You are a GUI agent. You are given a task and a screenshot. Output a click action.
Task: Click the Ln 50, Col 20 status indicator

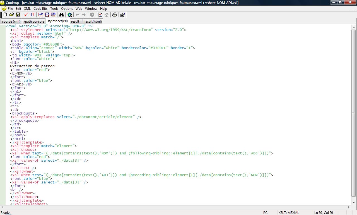(x=324, y=213)
